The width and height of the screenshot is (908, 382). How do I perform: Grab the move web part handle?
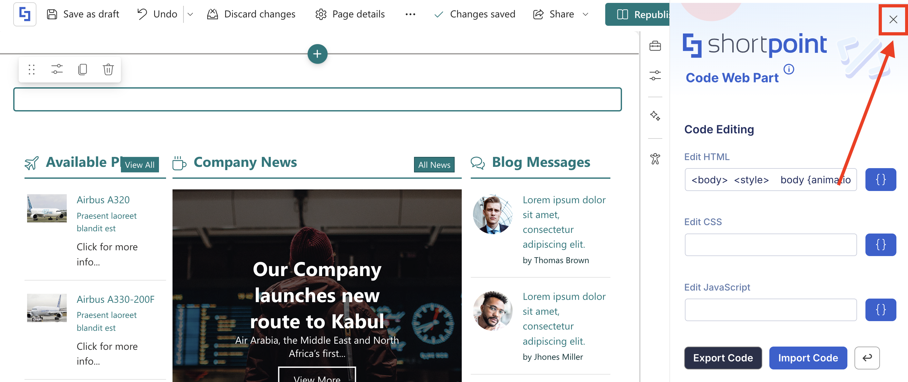(x=31, y=69)
